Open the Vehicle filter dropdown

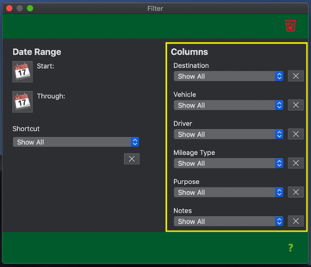228,105
